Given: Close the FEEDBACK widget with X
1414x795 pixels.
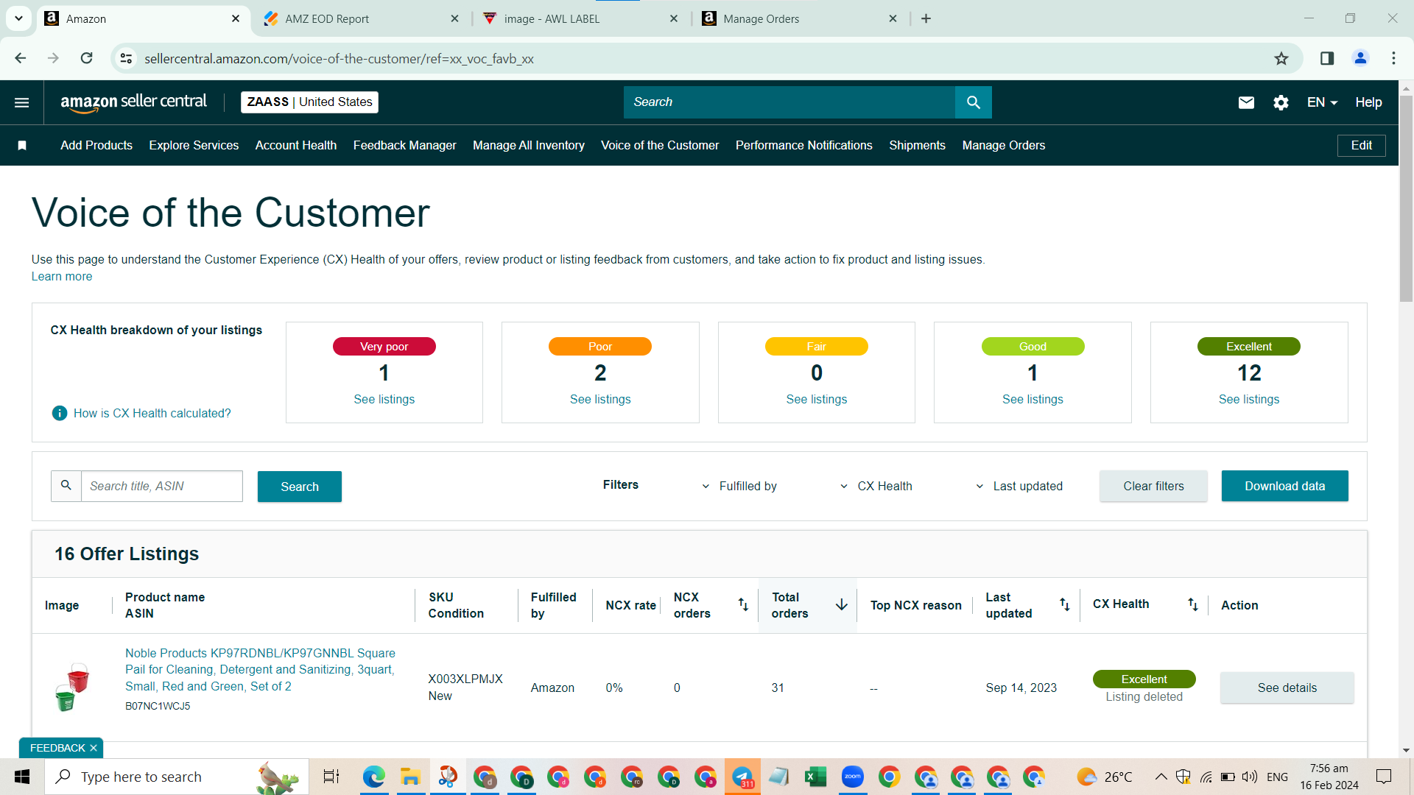Looking at the screenshot, I should tap(94, 749).
